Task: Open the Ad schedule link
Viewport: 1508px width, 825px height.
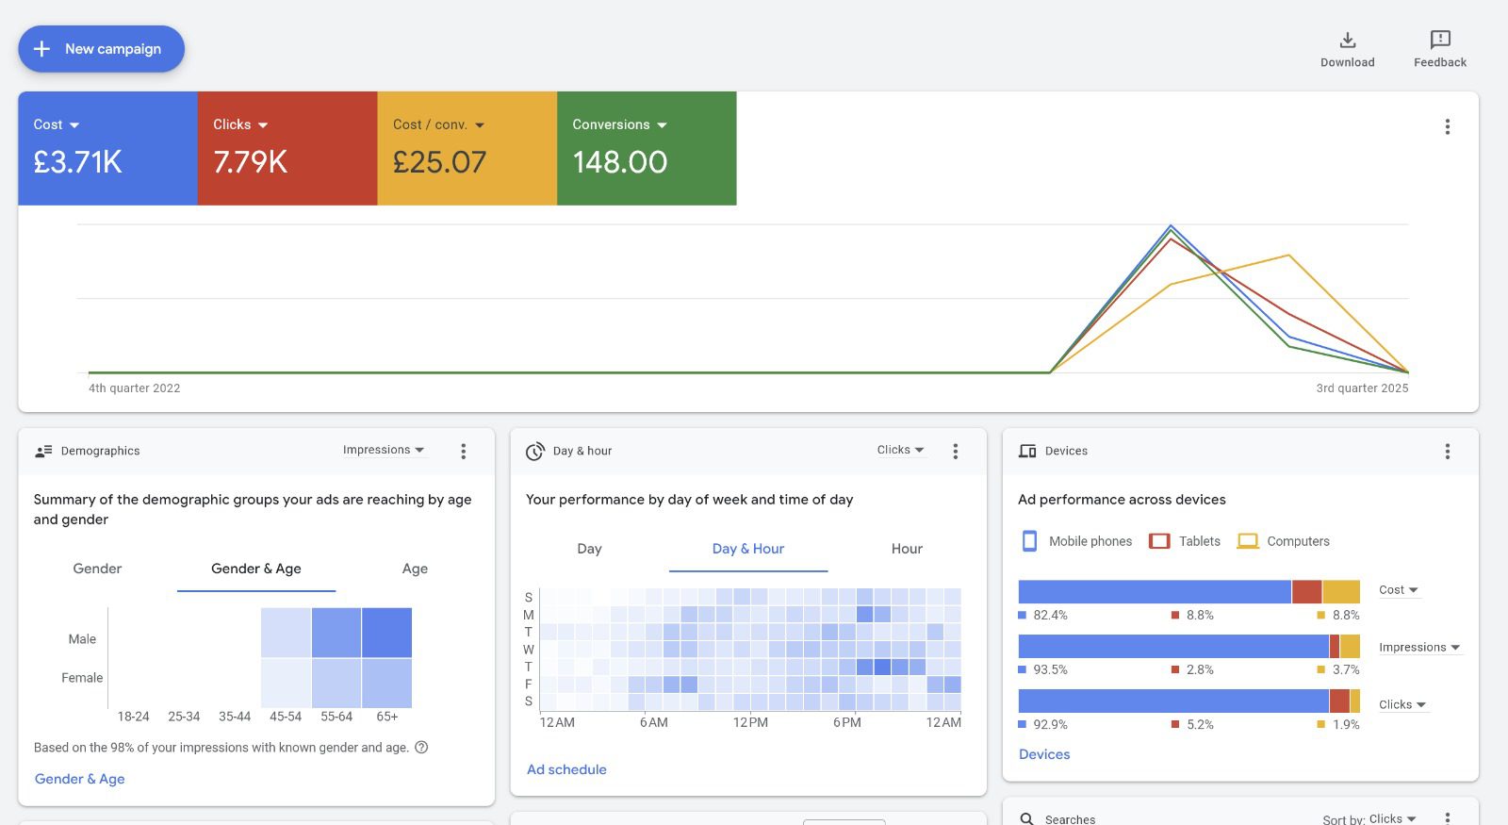Action: tap(566, 769)
